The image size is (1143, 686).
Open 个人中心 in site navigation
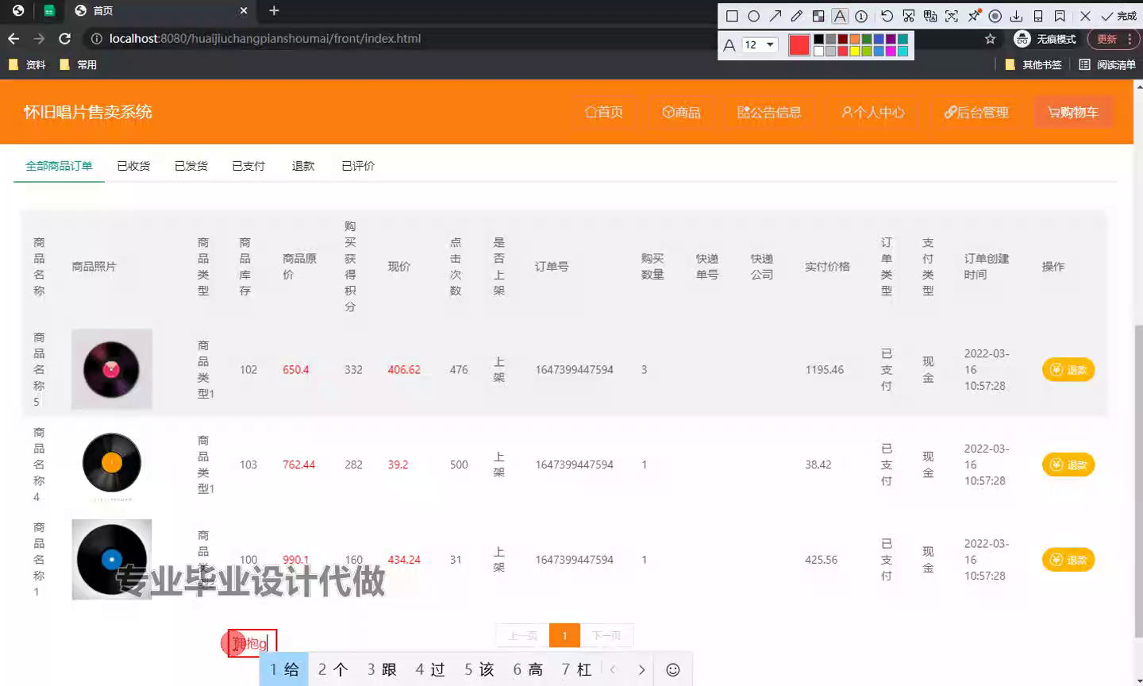click(x=873, y=112)
